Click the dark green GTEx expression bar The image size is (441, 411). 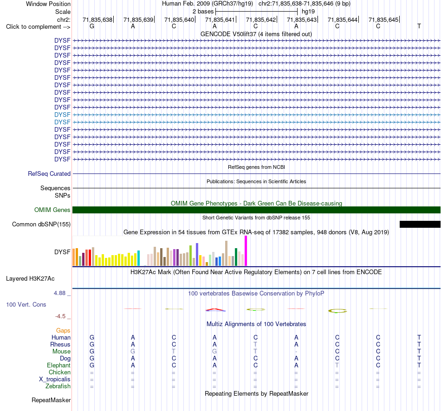pyautogui.click(x=236, y=257)
